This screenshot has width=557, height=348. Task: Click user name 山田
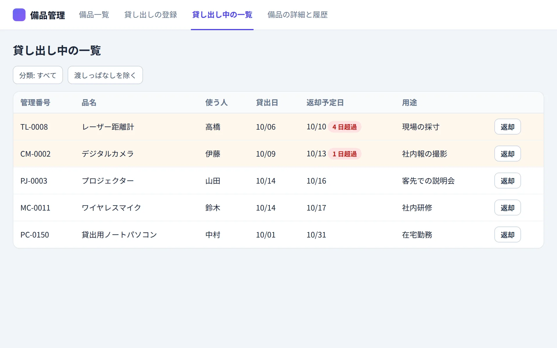[x=213, y=181]
